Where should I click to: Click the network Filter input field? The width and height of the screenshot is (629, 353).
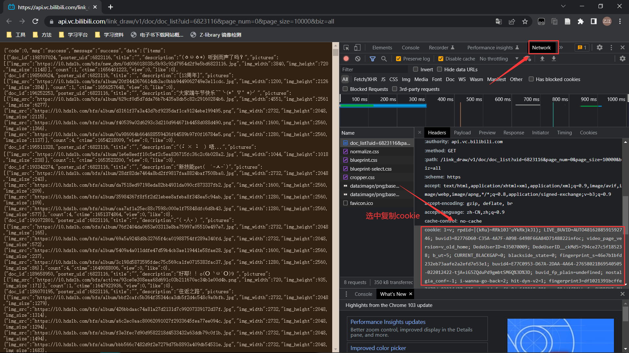click(374, 69)
